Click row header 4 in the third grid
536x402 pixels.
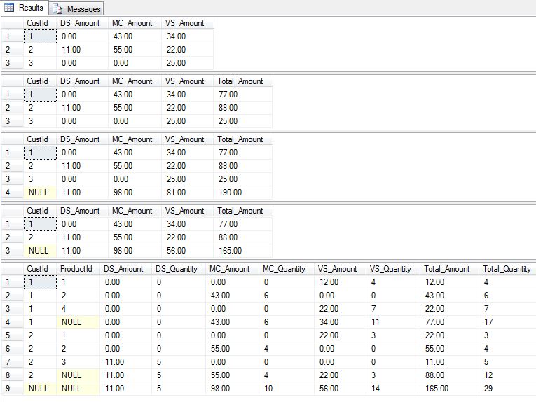13,193
